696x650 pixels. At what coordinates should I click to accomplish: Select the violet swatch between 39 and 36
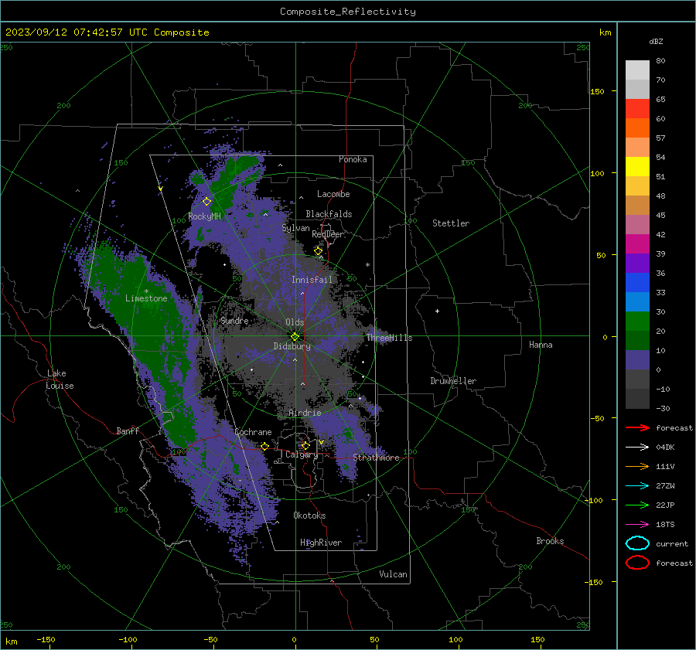click(637, 264)
